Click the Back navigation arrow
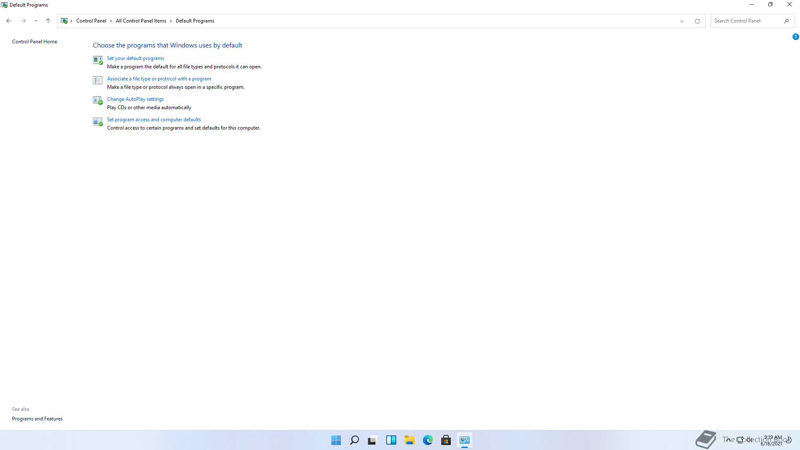The height and width of the screenshot is (450, 800). [9, 21]
